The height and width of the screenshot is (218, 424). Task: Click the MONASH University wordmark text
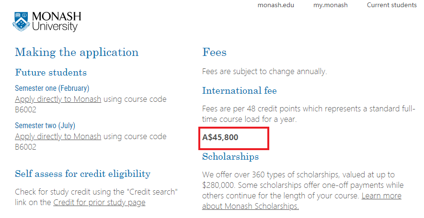[56, 22]
